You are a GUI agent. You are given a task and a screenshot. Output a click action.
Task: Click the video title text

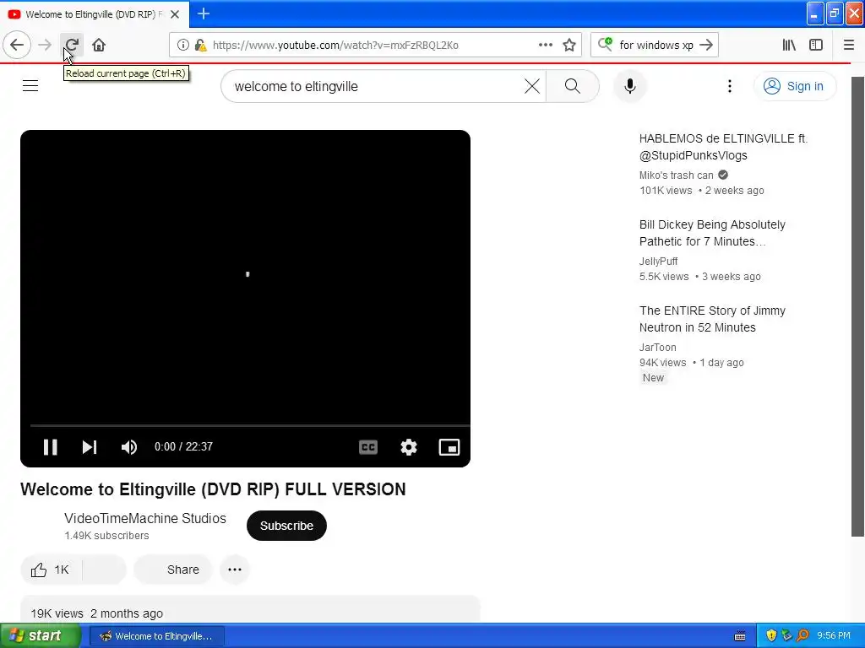[213, 489]
